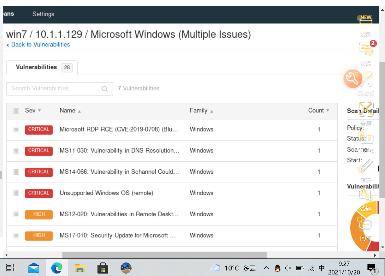Open the orange wrench tool button
Viewport: 385px width, 276px height.
[353, 79]
